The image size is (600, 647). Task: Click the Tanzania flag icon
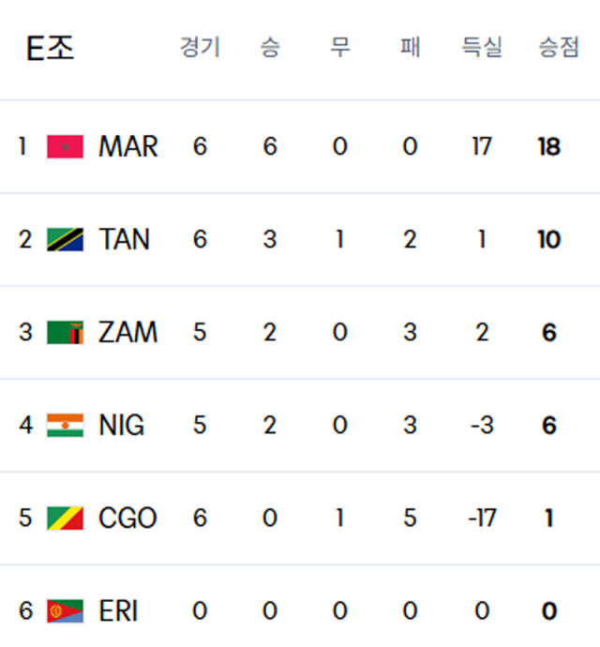point(66,239)
